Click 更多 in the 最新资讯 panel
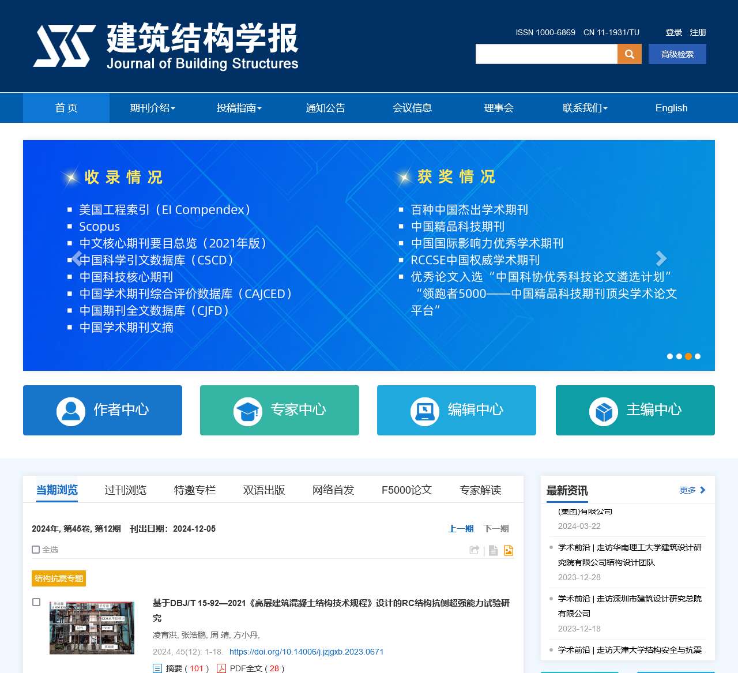The image size is (738, 673). [692, 490]
